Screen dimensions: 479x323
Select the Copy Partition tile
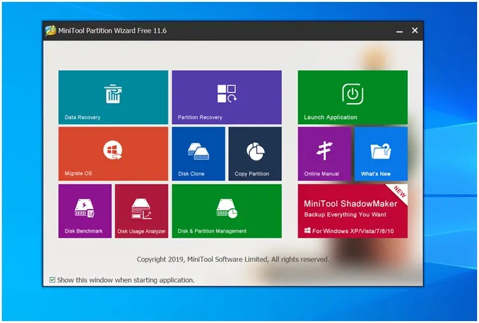[255, 154]
